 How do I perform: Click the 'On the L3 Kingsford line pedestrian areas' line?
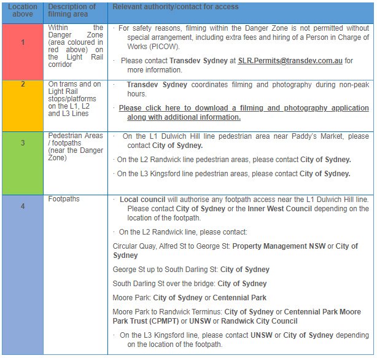[x=233, y=174]
